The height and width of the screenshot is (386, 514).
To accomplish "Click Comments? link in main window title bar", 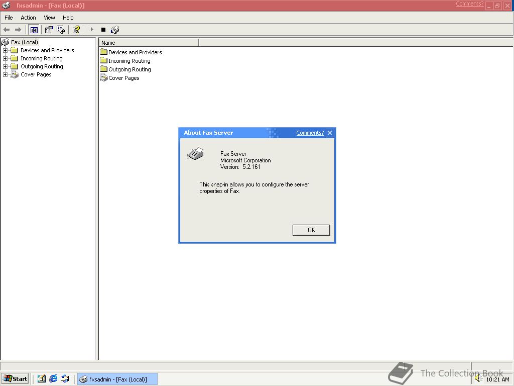I will 469,4.
